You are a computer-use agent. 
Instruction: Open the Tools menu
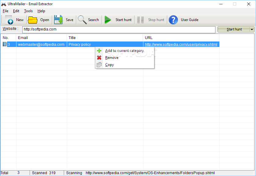coord(28,11)
